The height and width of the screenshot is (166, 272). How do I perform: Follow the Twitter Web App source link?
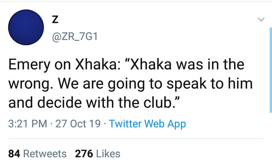[x=147, y=124]
